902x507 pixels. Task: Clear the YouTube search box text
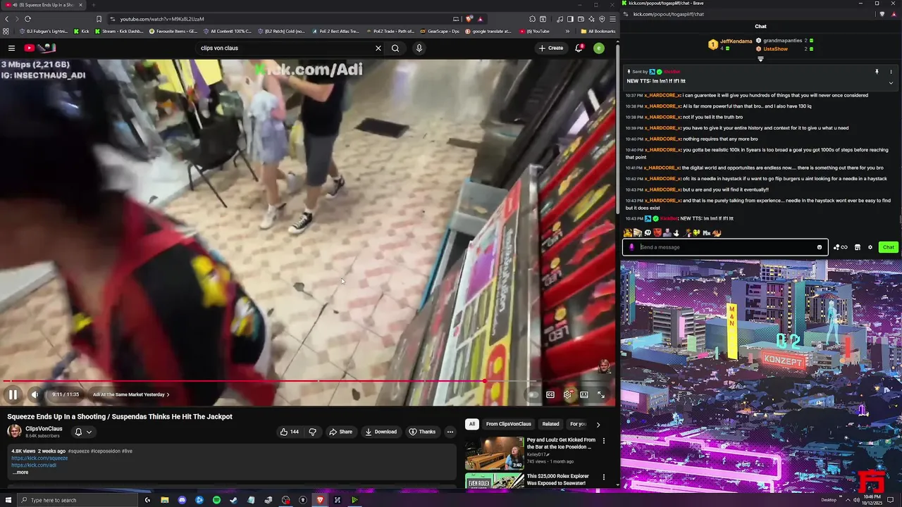click(x=378, y=48)
